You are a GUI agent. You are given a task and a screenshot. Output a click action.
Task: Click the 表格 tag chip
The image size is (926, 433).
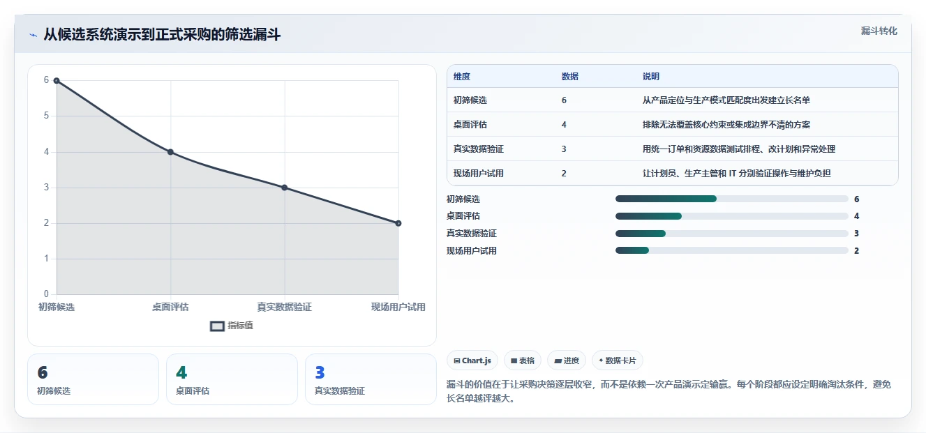coord(523,360)
